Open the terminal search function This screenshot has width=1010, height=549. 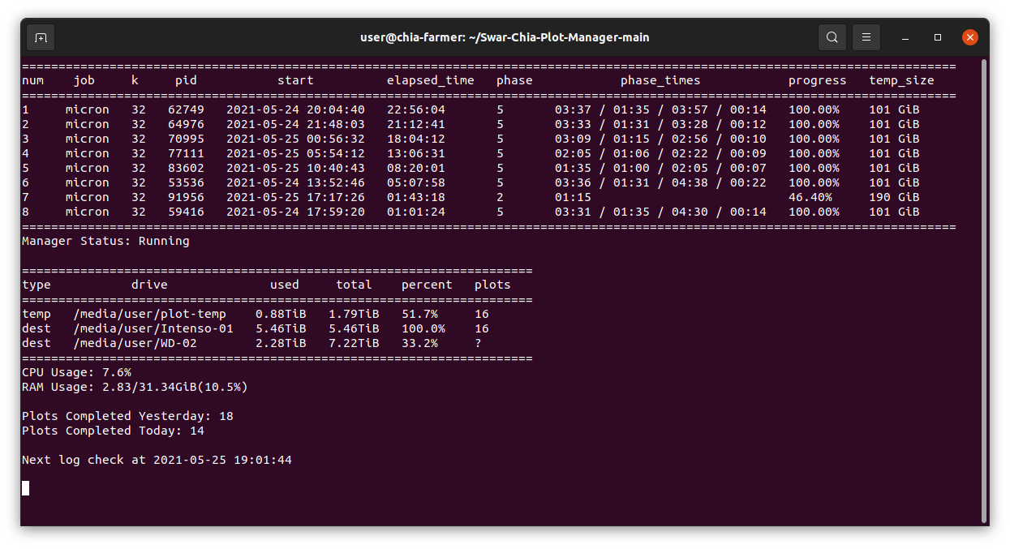832,36
